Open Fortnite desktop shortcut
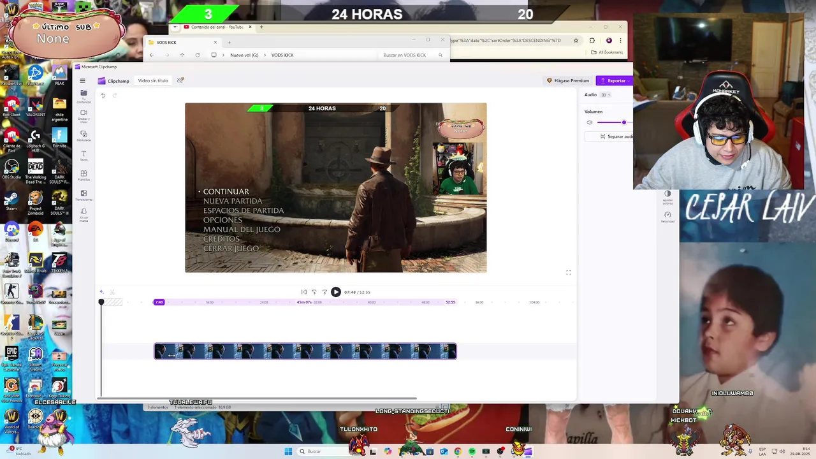The image size is (816, 459). click(x=59, y=137)
